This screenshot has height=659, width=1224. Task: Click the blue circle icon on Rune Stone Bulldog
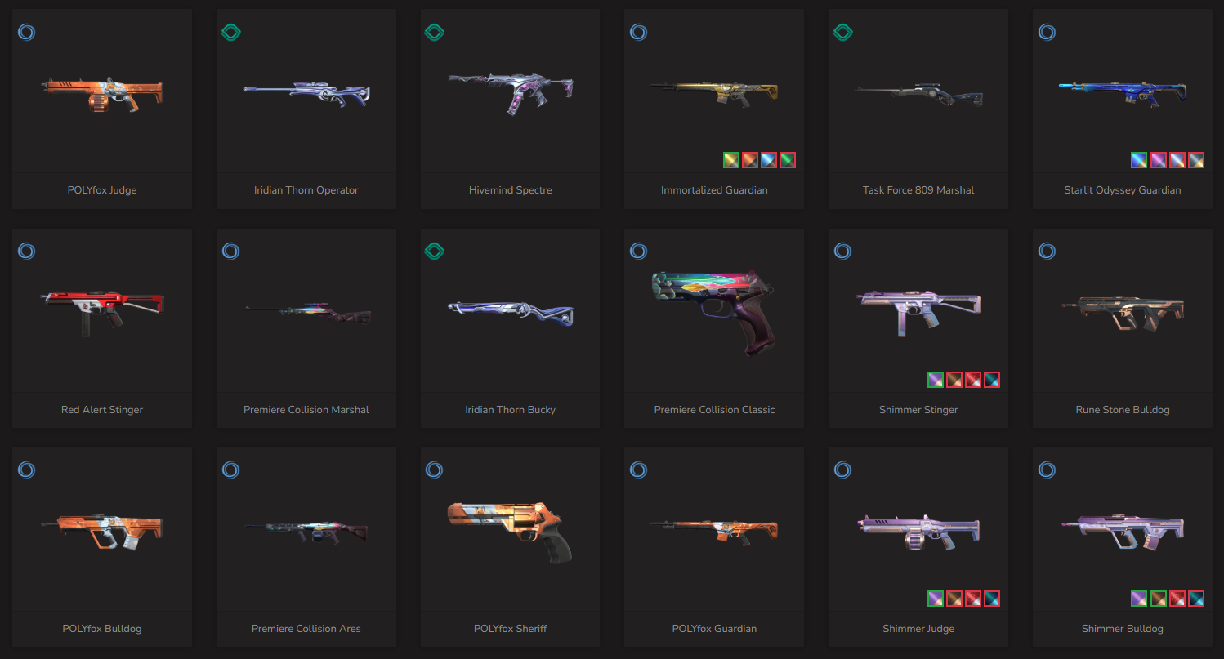coord(1047,251)
